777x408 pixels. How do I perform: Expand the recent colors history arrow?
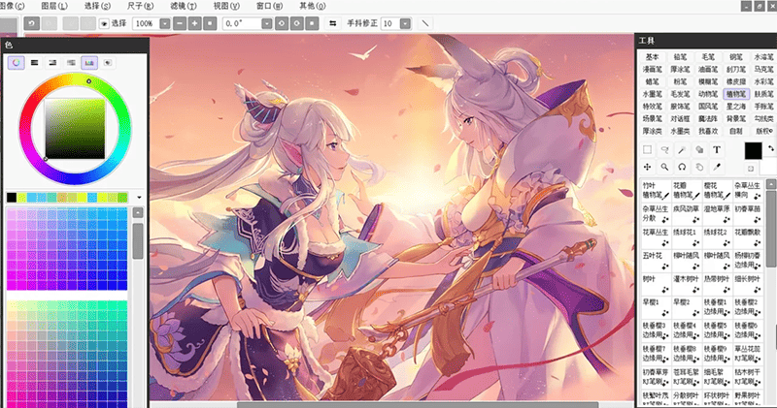click(139, 198)
